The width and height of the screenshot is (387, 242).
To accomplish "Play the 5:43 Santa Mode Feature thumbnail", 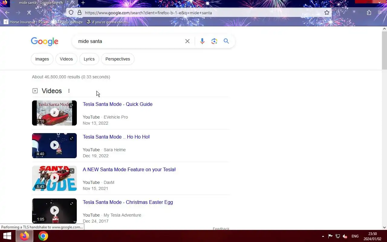I will (x=54, y=178).
